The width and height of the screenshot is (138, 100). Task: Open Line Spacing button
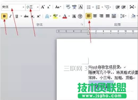point(123,16)
